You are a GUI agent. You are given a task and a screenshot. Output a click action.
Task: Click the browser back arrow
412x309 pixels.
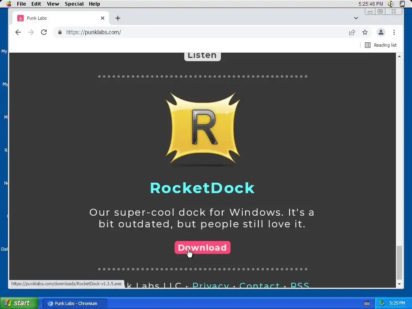[18, 32]
